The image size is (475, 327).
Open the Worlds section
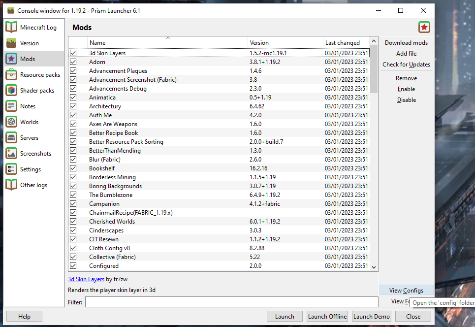click(x=31, y=122)
